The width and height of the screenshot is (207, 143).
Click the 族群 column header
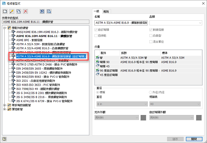[140, 53]
